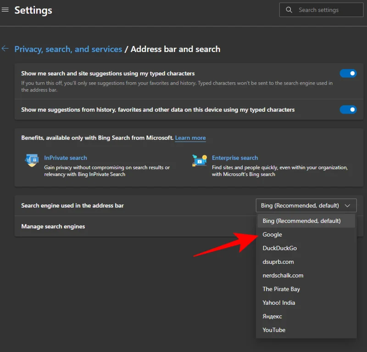Disable search and site suggestions toggle
The width and height of the screenshot is (367, 352).
[348, 73]
